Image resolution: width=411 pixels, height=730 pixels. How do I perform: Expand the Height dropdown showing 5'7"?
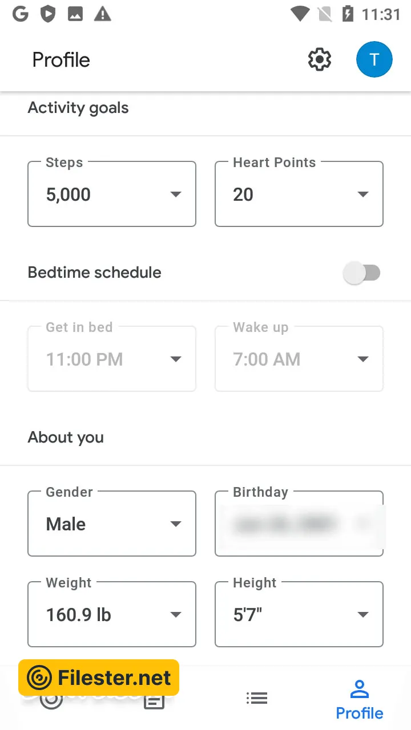click(299, 614)
